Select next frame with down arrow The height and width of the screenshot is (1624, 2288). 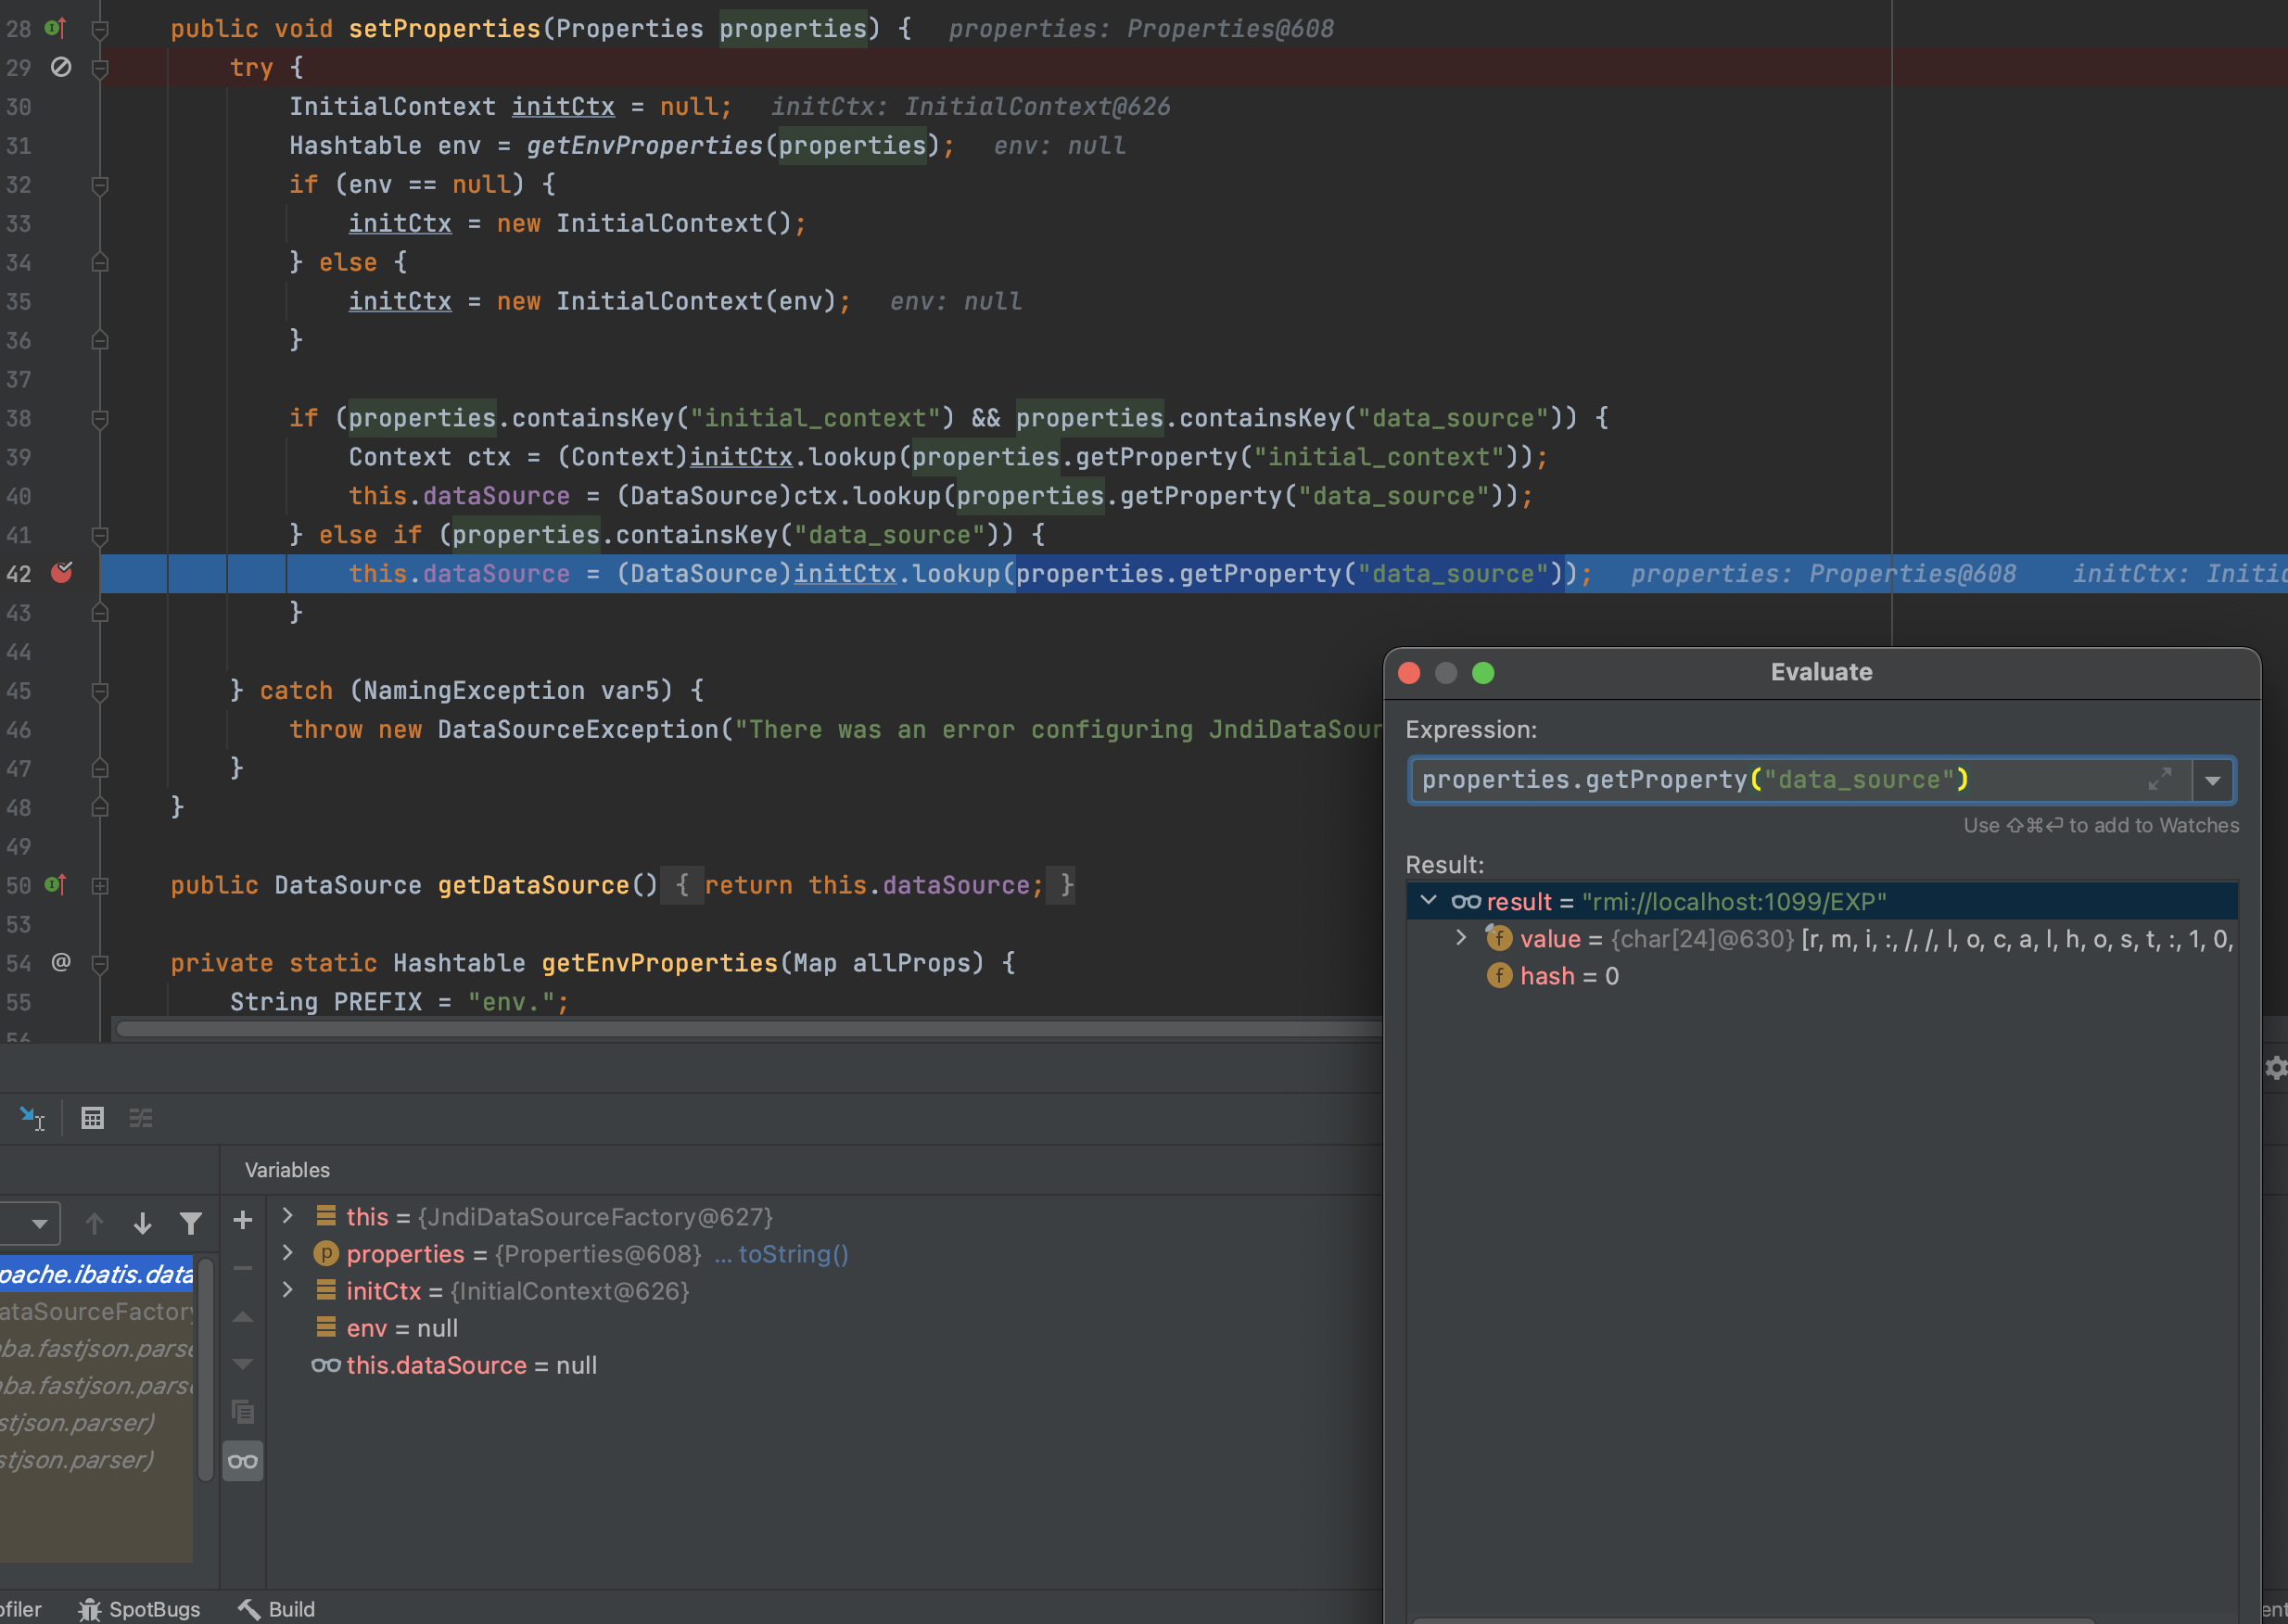(x=142, y=1223)
